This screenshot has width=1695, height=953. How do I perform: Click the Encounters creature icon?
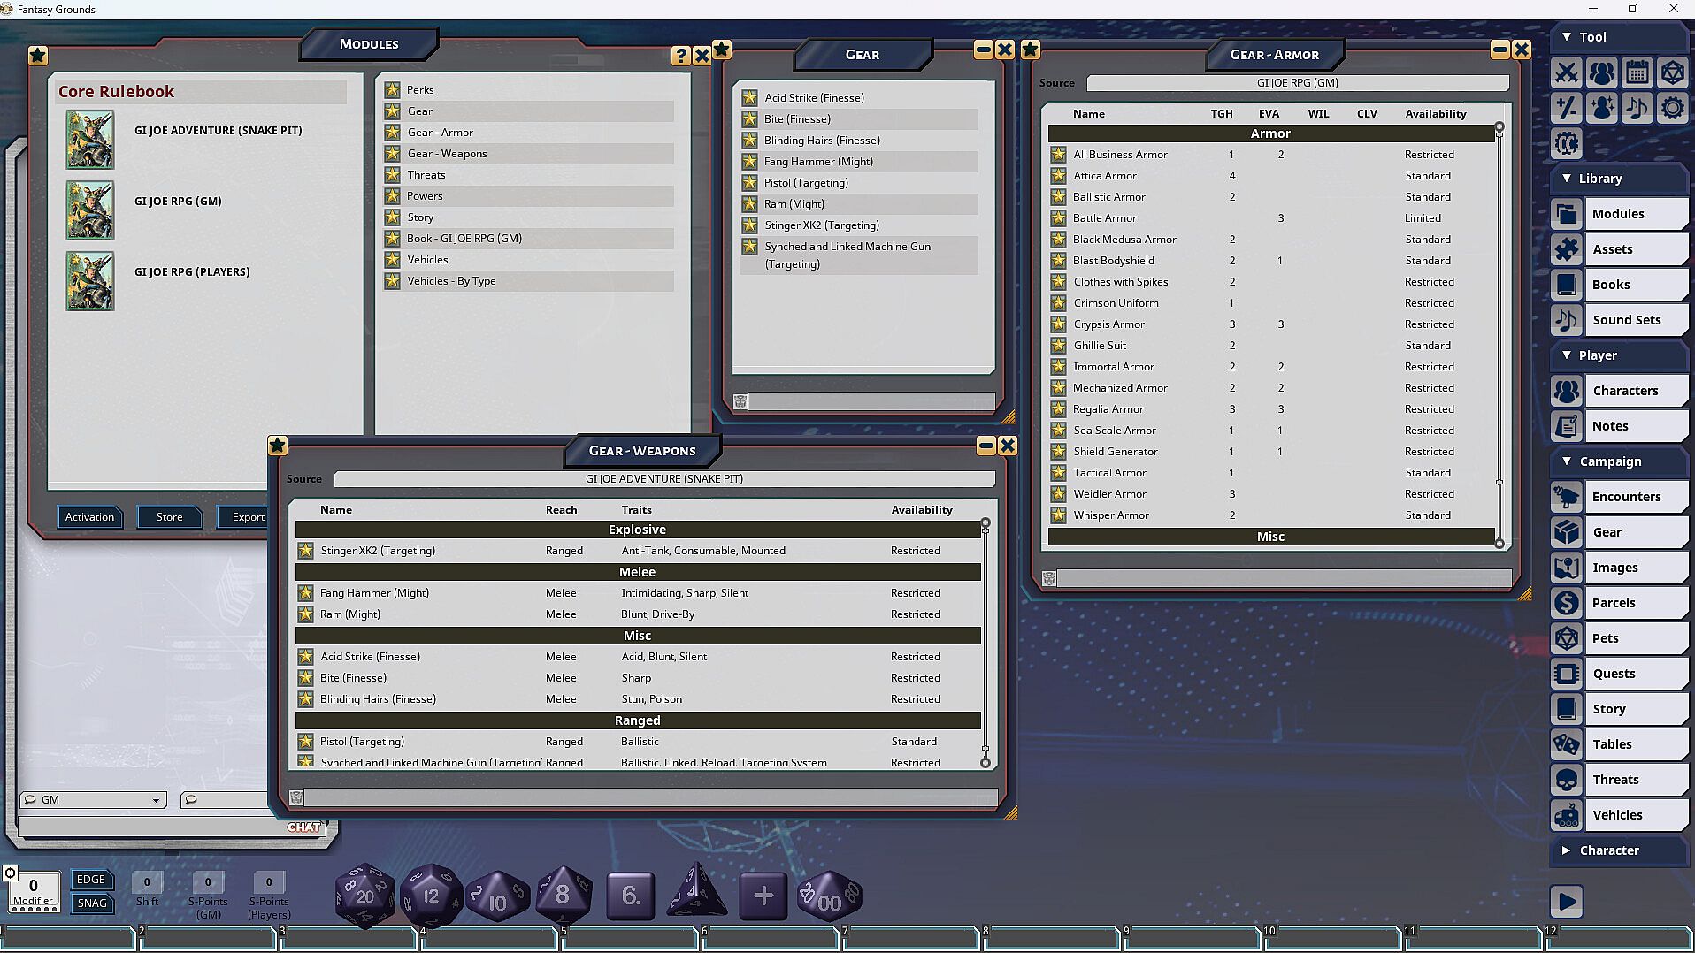[1567, 497]
